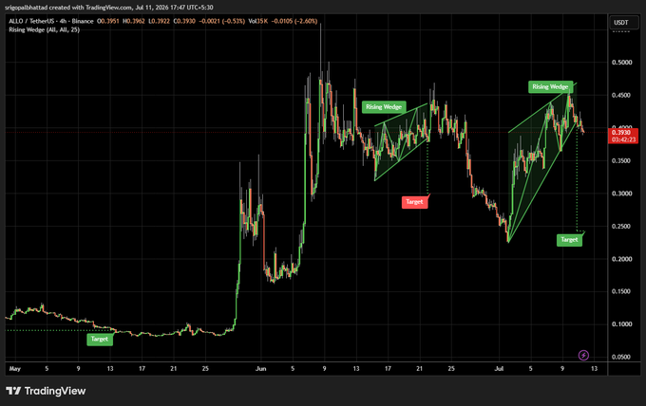Click the purple lightning bolt icon
The width and height of the screenshot is (646, 406).
583,355
